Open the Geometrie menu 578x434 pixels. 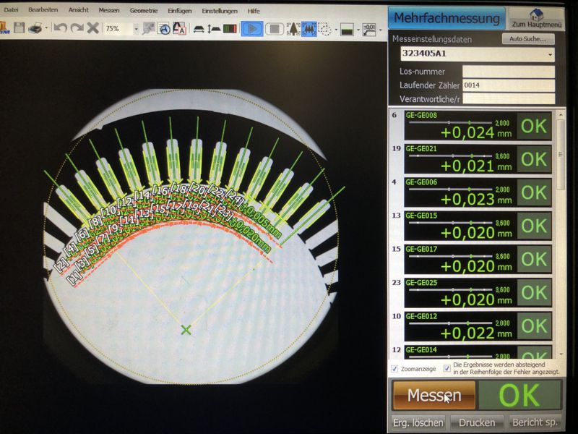144,11
